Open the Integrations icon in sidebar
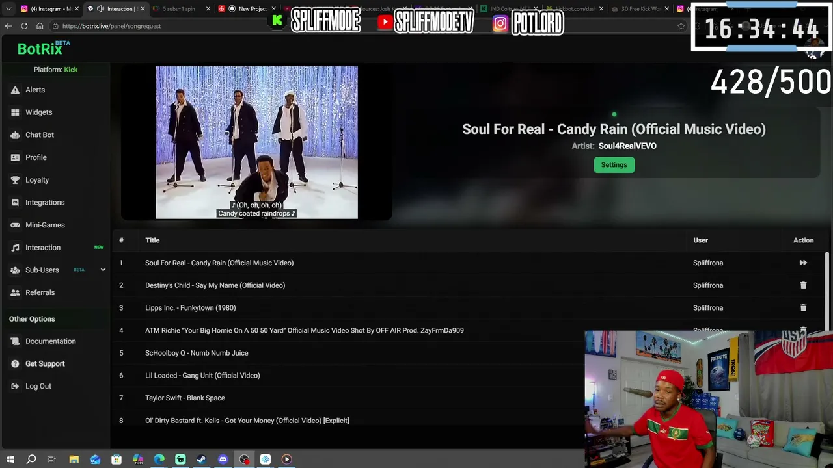 [15, 203]
